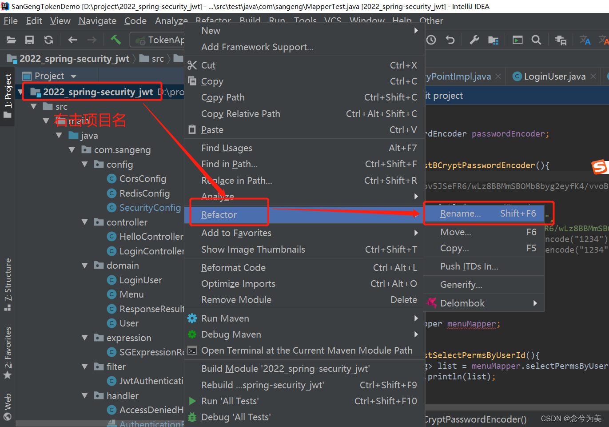Toggle the Structure tool window
The width and height of the screenshot is (609, 427).
8,285
